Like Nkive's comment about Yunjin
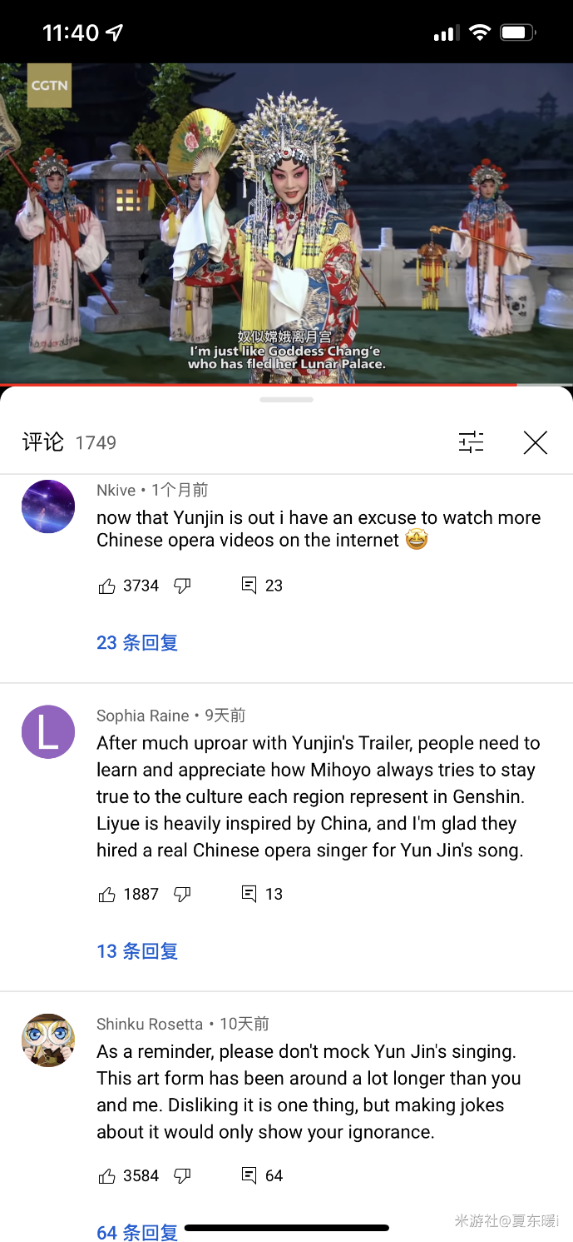This screenshot has width=573, height=1242. [106, 586]
